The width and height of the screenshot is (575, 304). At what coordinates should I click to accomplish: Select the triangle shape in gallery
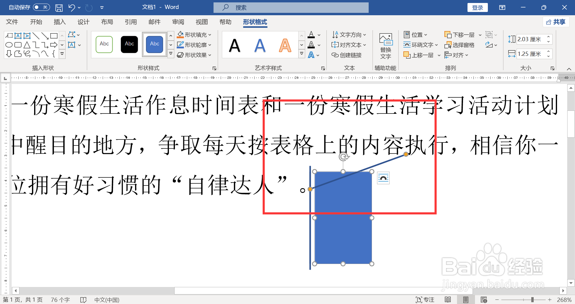(27, 45)
